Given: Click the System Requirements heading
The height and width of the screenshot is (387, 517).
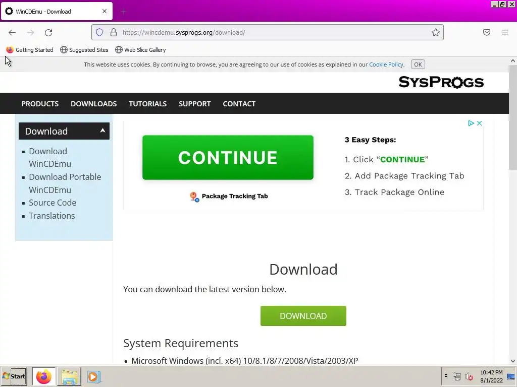Looking at the screenshot, I should 181,343.
